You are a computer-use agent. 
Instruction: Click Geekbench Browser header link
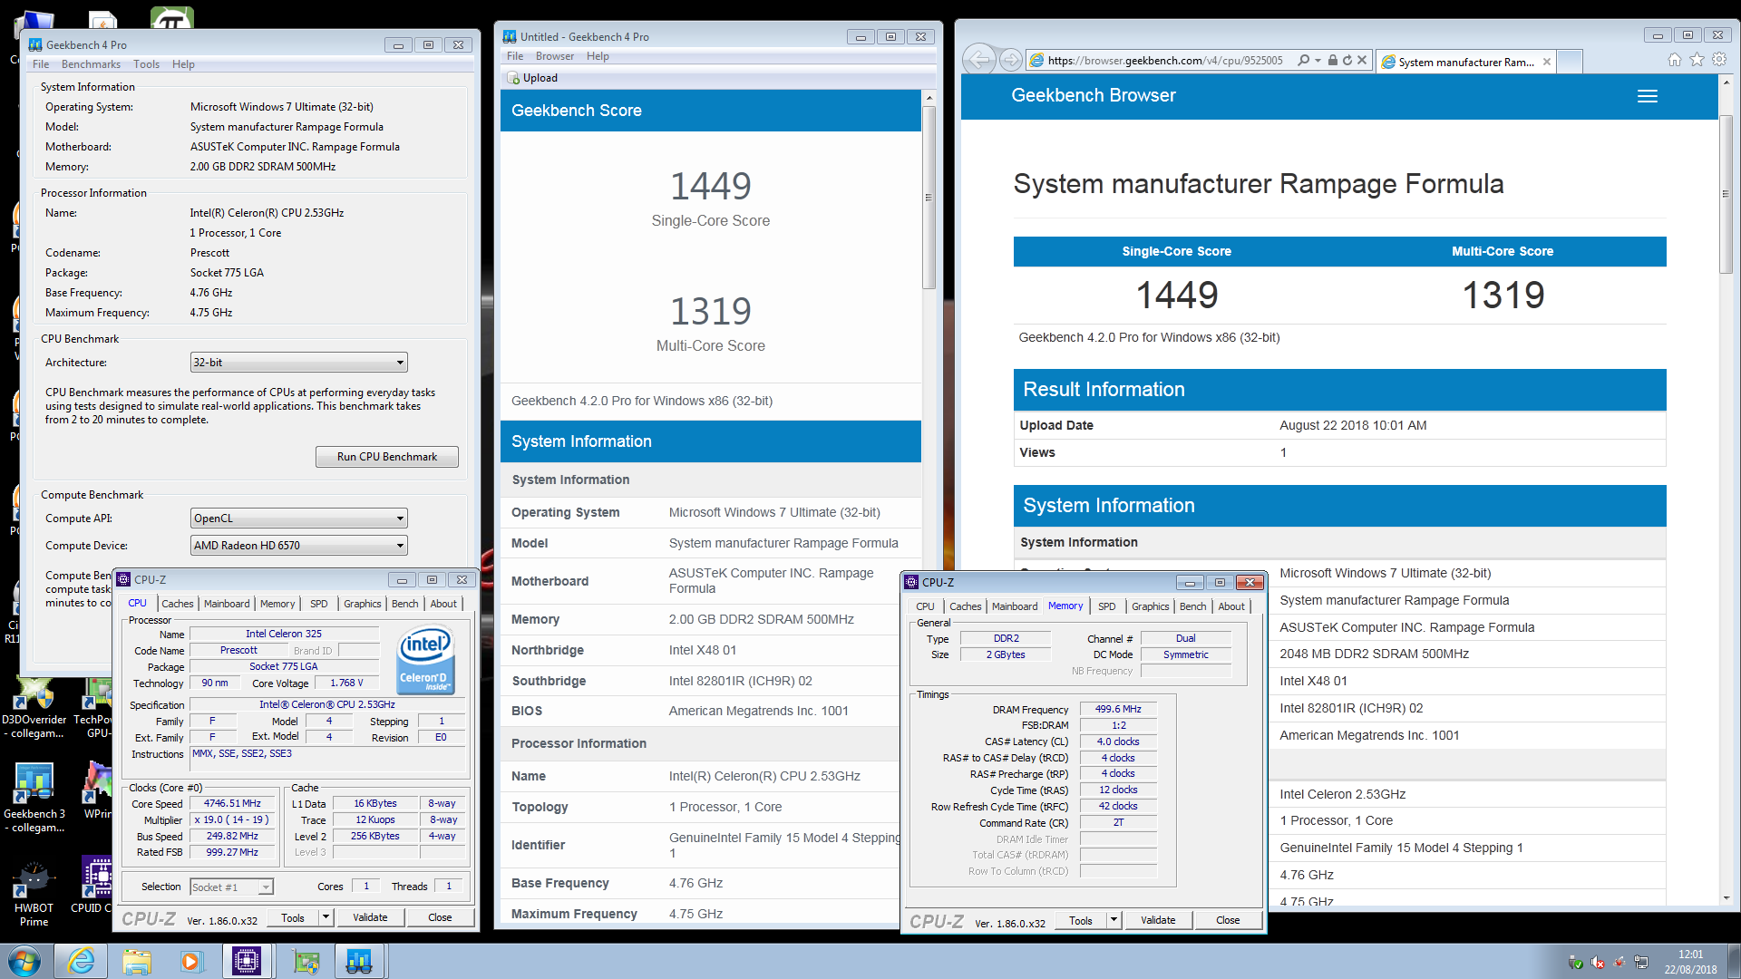point(1094,95)
